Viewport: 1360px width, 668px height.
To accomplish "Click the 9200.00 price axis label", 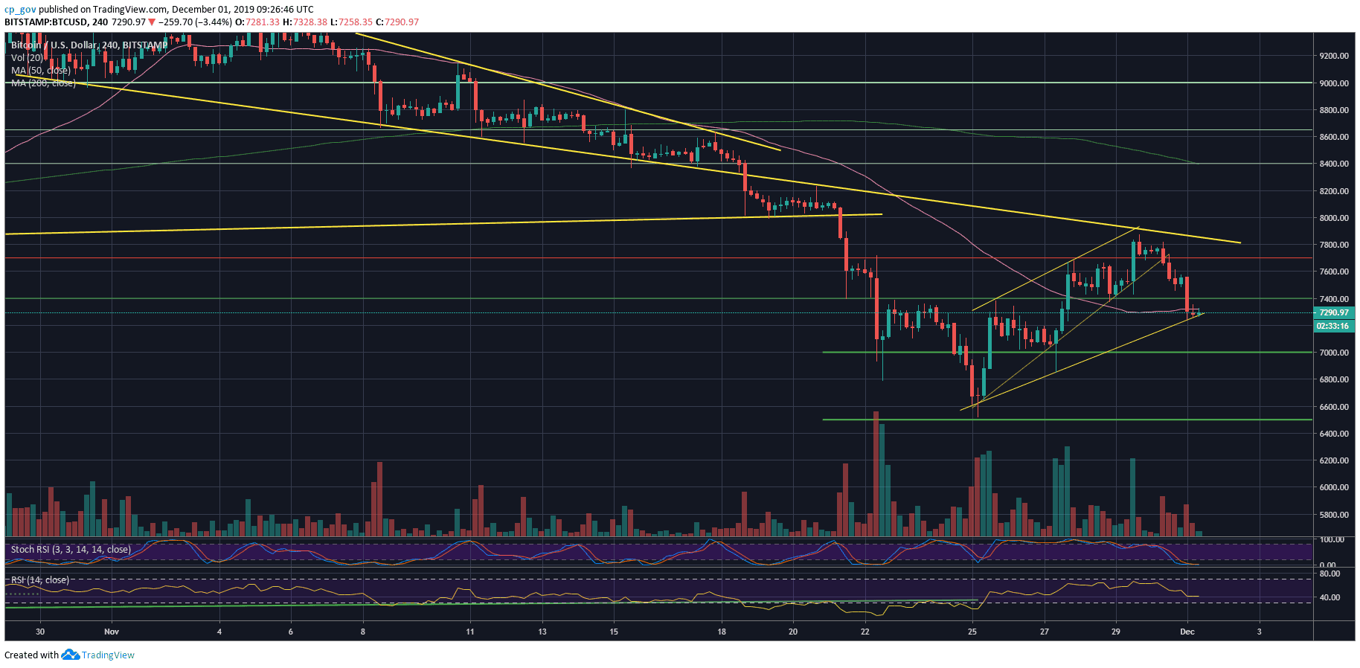I will [1334, 56].
